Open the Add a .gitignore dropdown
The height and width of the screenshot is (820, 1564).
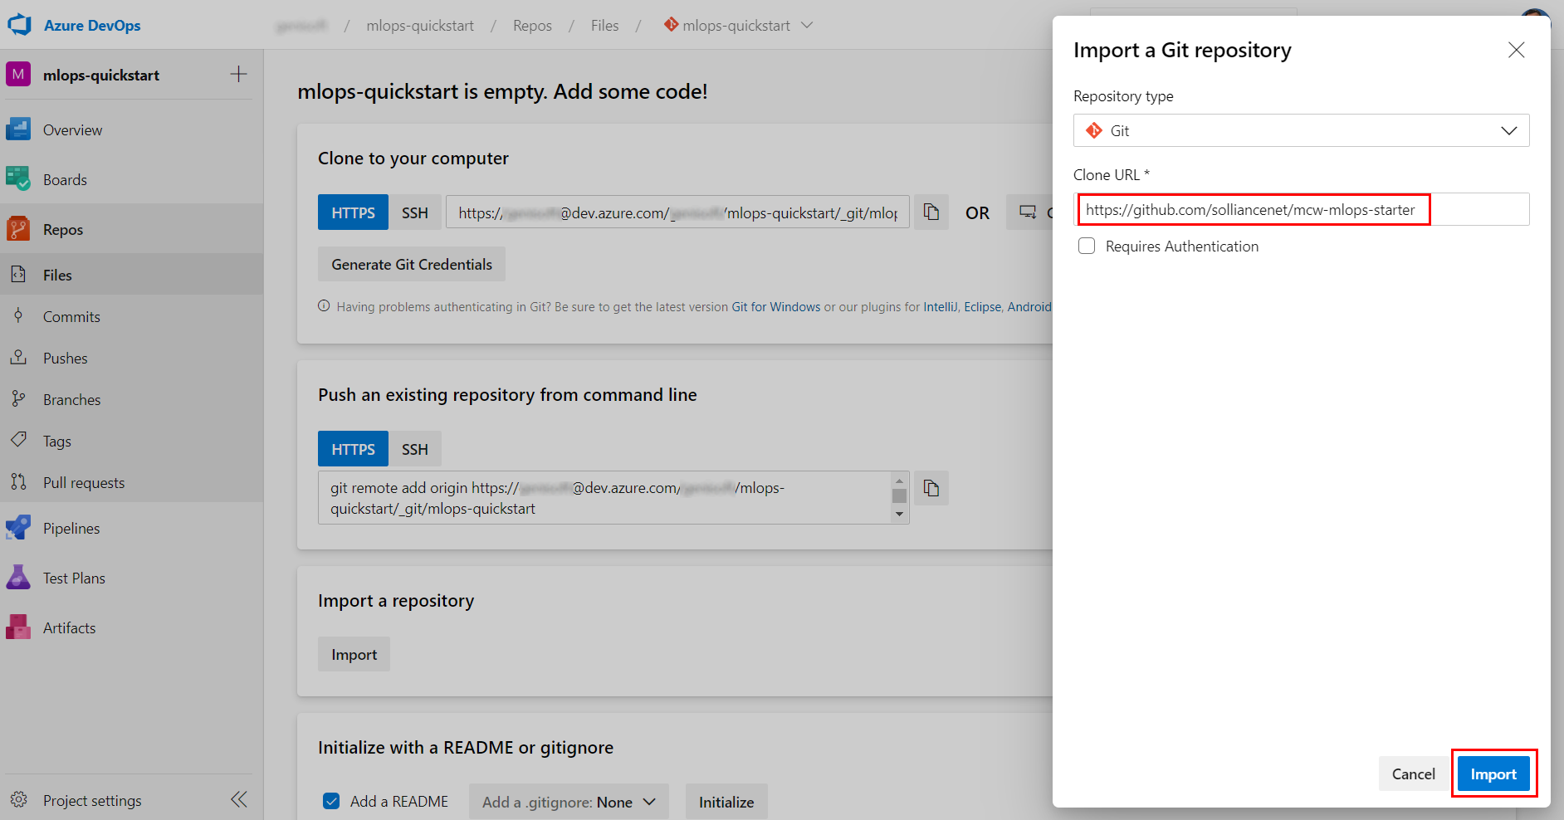click(x=569, y=802)
